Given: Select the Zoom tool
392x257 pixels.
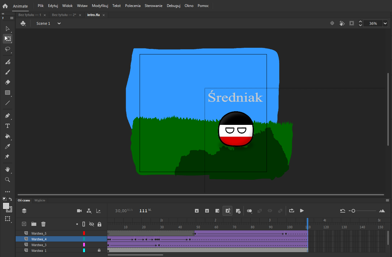Looking at the screenshot, I should 7,180.
